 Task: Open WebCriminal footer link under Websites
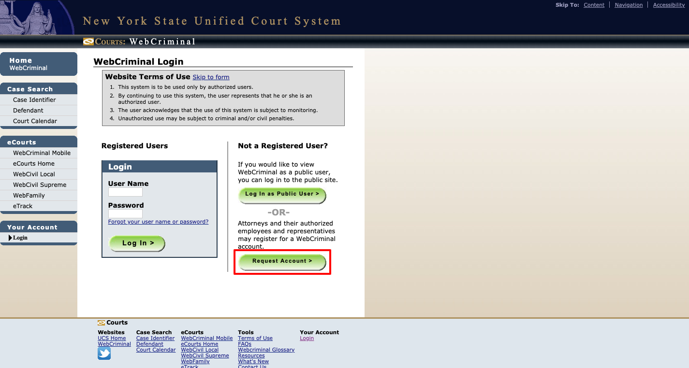click(114, 344)
